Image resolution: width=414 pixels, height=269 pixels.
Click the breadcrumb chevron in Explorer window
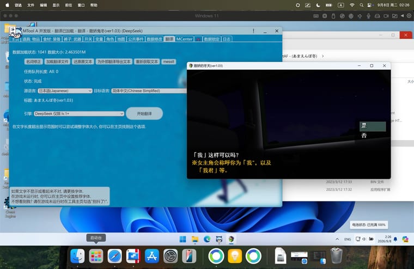click(322, 56)
